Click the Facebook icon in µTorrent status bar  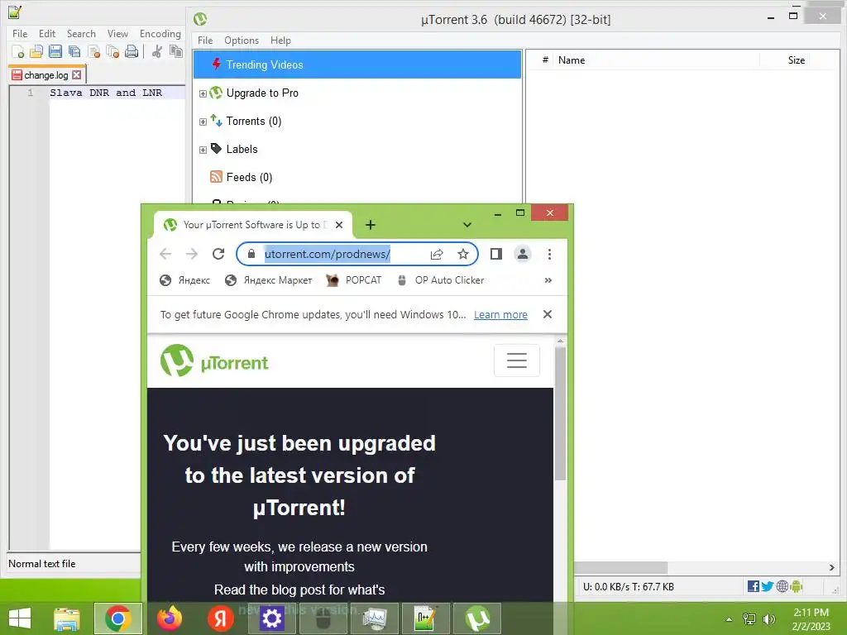[x=754, y=586]
